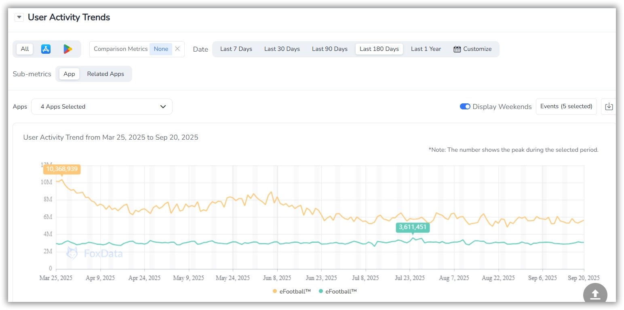This screenshot has height=310, width=624.
Task: Select Last 1 Year date range
Action: (x=426, y=49)
